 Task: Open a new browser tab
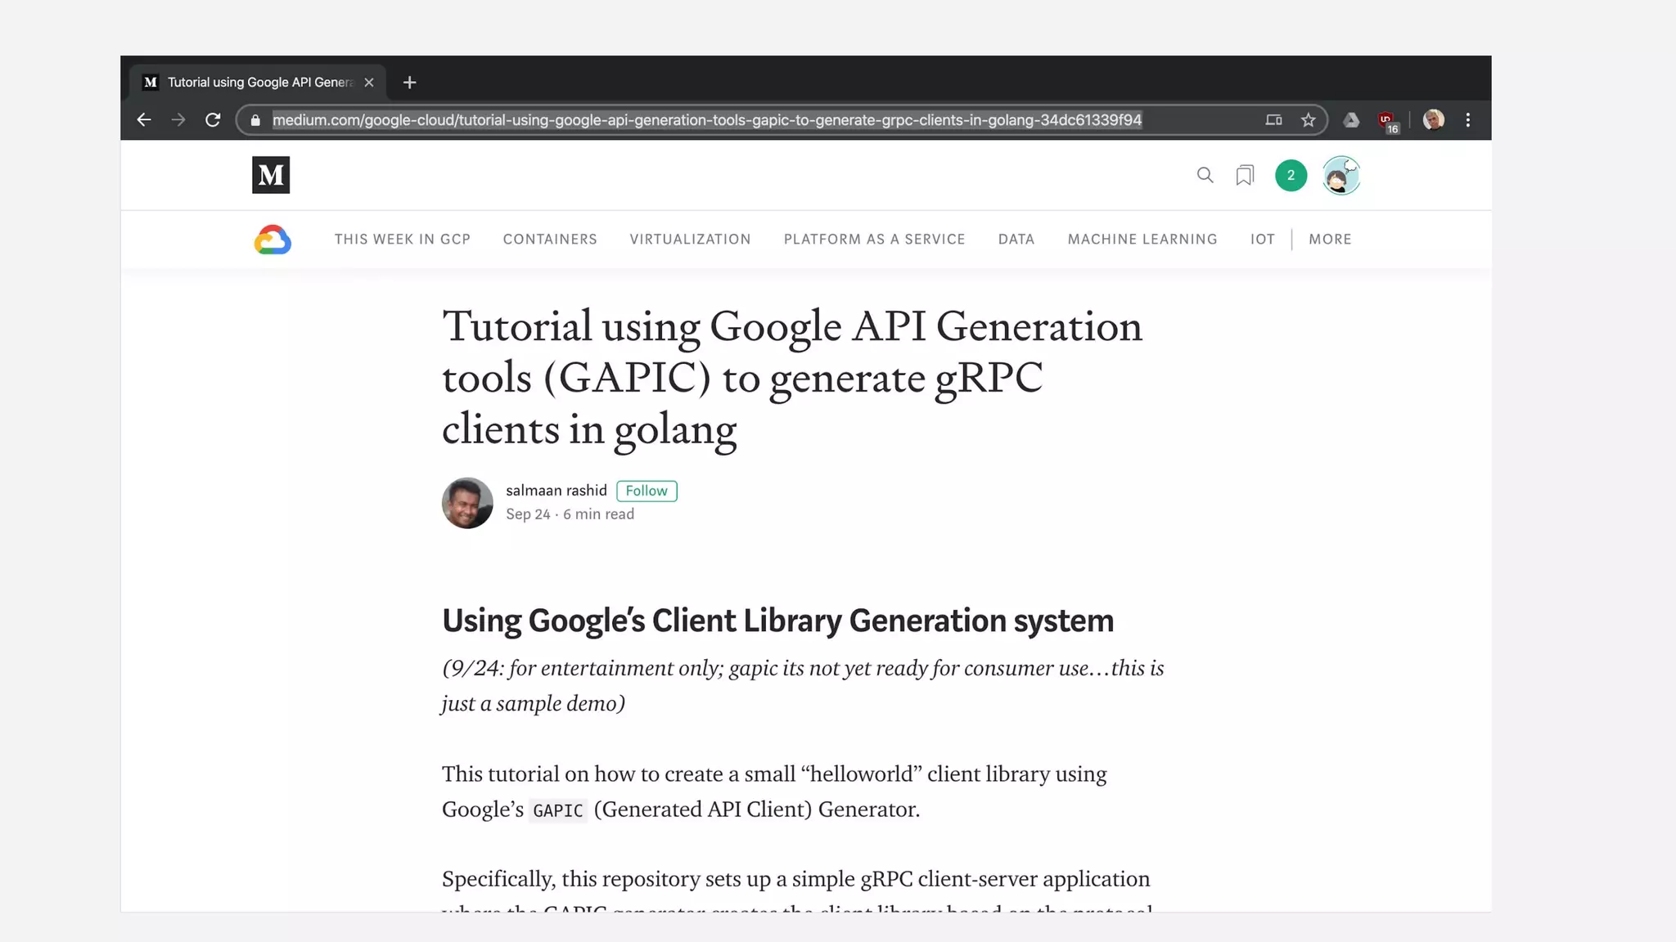coord(410,83)
